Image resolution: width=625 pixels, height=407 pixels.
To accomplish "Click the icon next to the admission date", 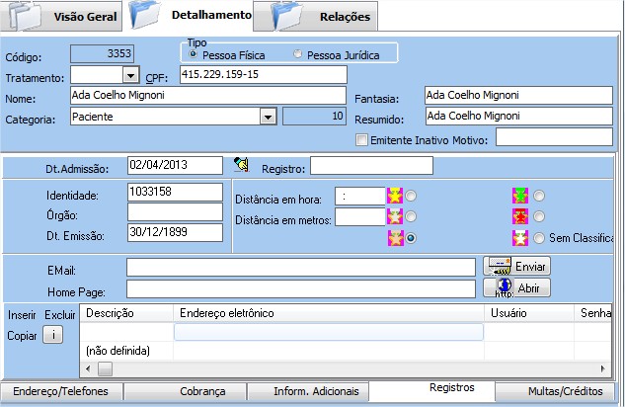I will coord(239,165).
